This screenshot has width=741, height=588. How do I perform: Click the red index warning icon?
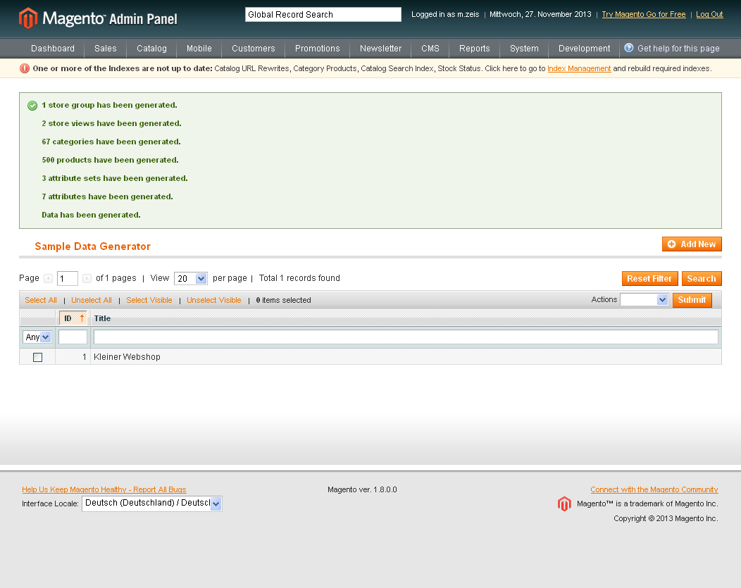pos(25,68)
